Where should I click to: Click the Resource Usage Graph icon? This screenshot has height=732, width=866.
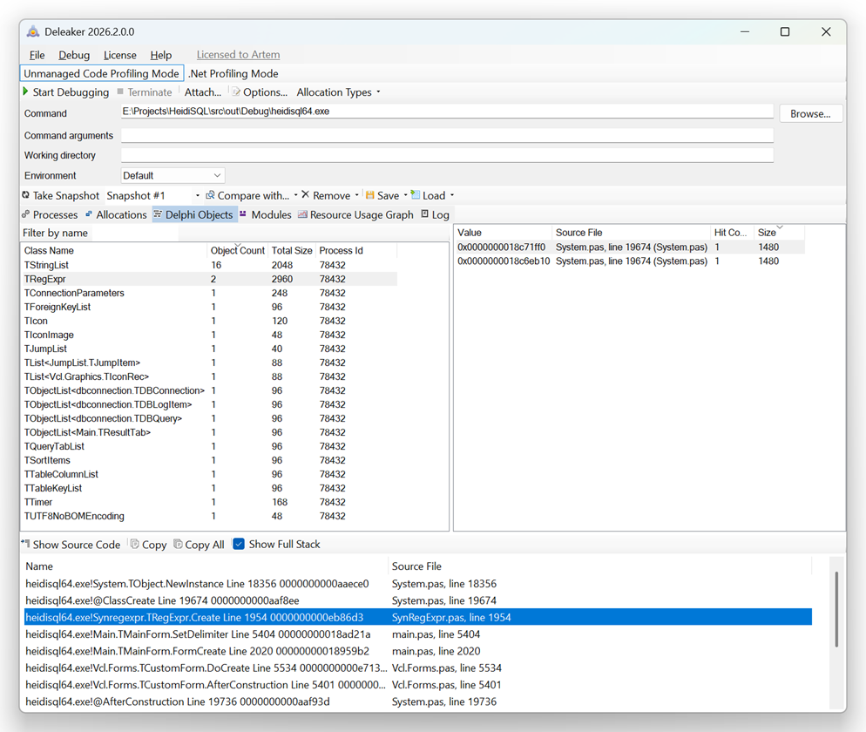302,214
